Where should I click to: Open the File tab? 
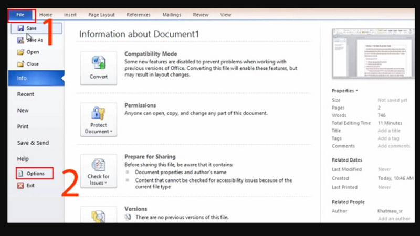20,15
